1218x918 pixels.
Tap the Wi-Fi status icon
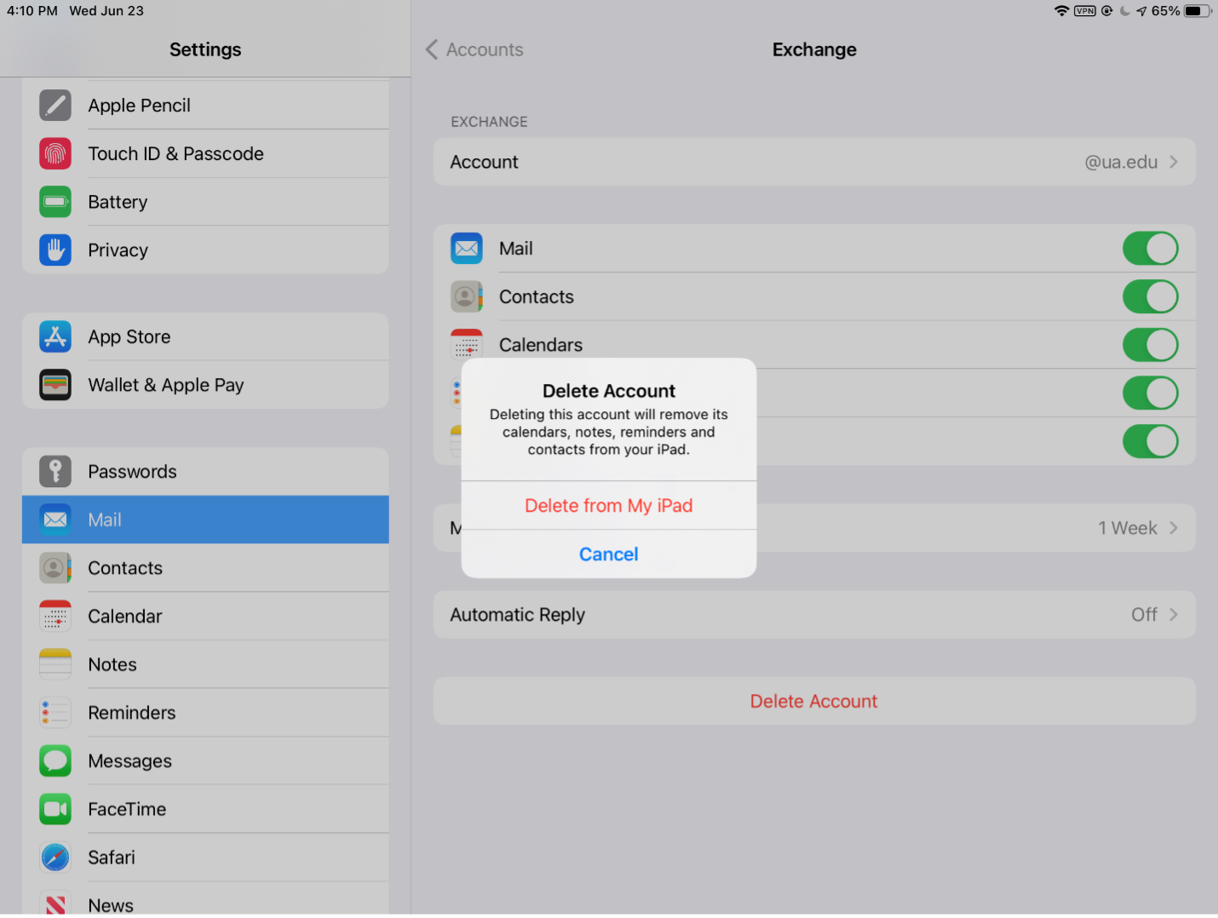coord(1061,11)
